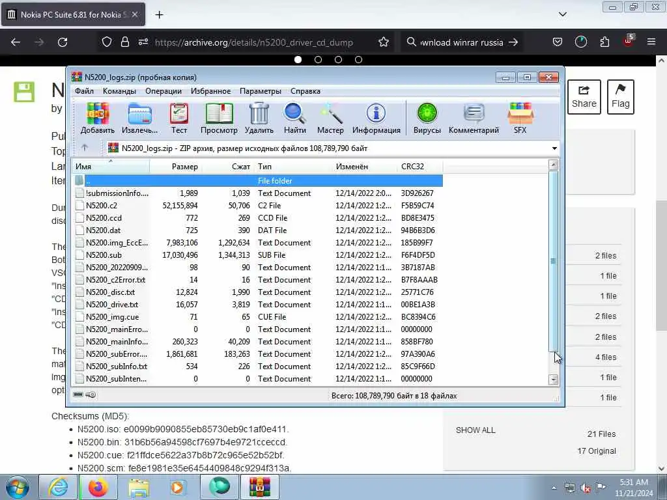
Task: Open the Параметры menu
Action: 261,91
